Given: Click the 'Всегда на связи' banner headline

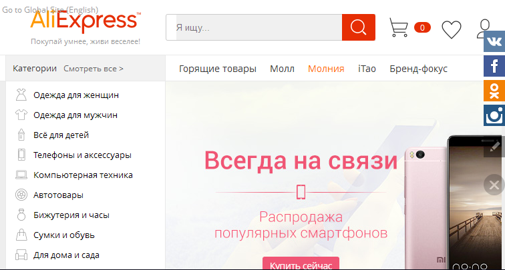Looking at the screenshot, I should [301, 161].
